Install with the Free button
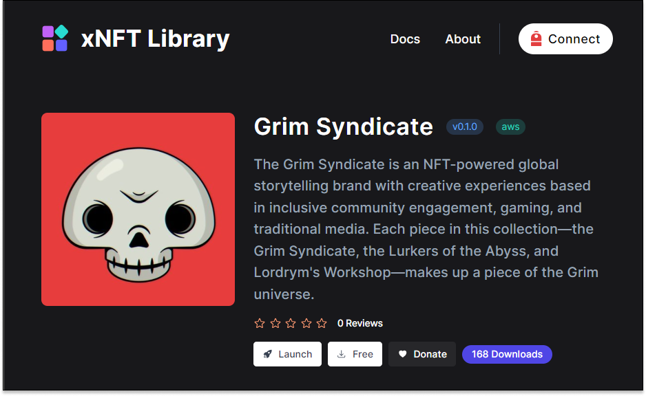Viewport: 646px width, 396px height. [x=355, y=354]
